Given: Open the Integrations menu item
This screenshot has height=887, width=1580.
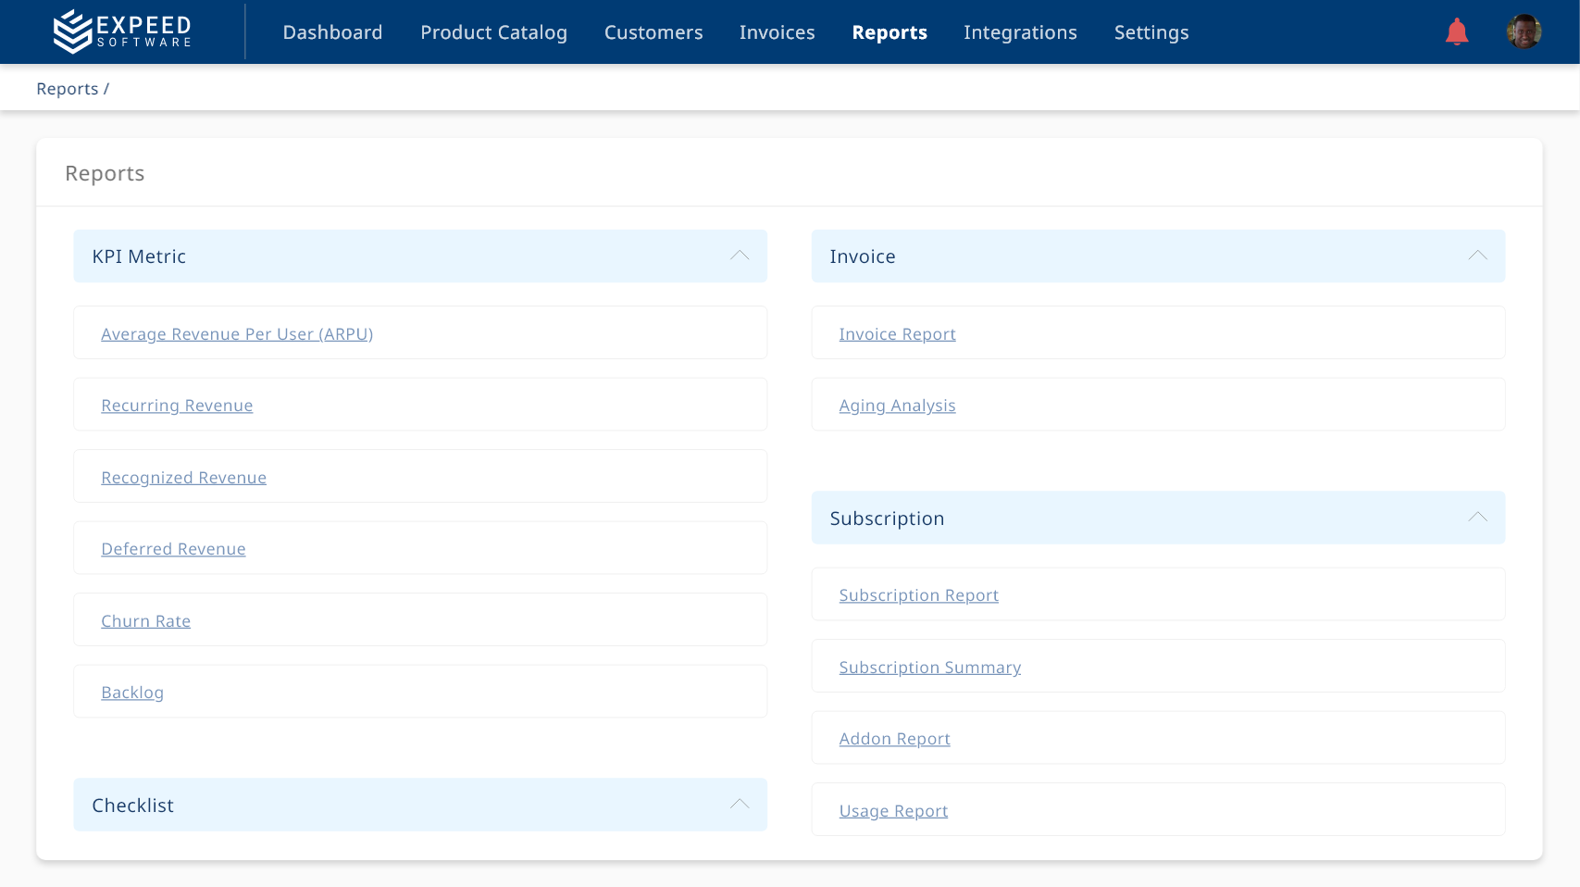Looking at the screenshot, I should [1020, 32].
